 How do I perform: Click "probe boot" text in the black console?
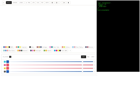pos(103,6)
